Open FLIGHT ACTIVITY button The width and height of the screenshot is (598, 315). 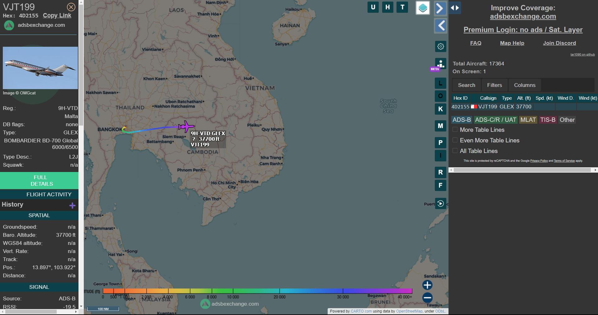click(x=39, y=194)
